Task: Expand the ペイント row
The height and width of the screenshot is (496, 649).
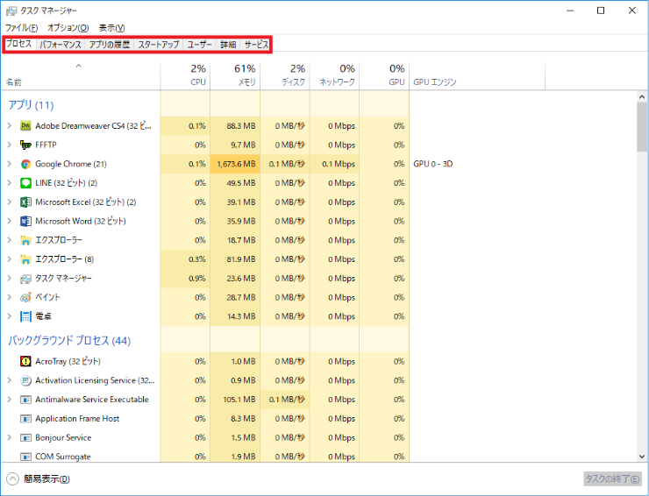Action: tap(9, 297)
